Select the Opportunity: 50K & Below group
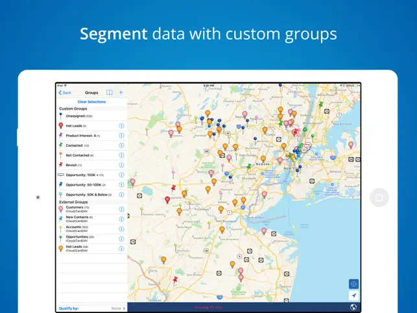The image size is (417, 313). coord(91,194)
